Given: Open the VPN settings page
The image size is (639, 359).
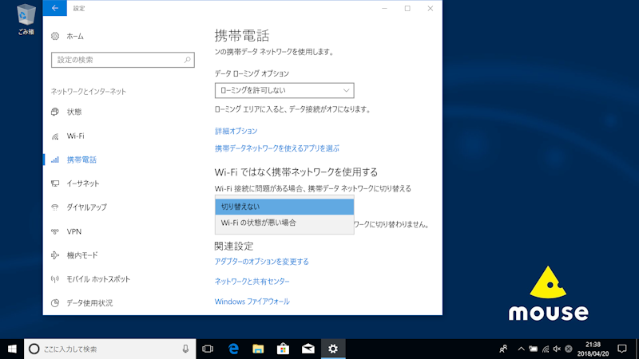Looking at the screenshot, I should (73, 231).
